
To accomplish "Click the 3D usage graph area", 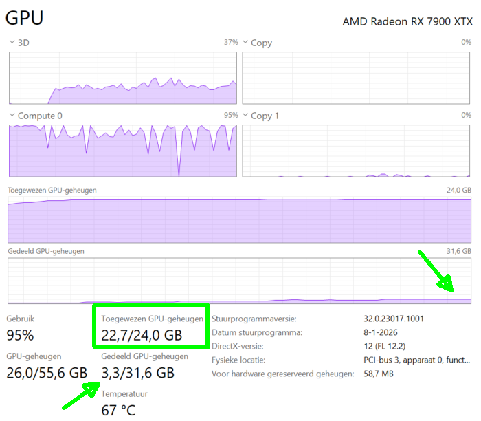I will tap(123, 77).
